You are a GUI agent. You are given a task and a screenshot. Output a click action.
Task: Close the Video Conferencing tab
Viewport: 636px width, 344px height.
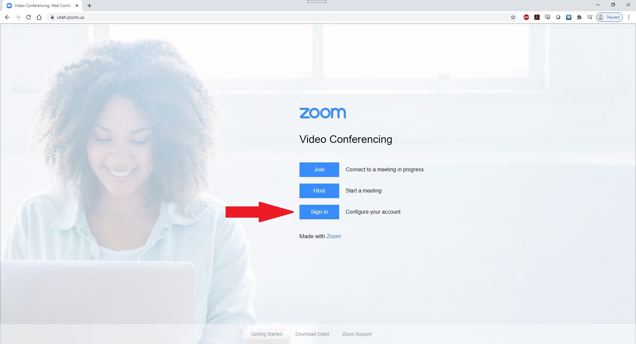(77, 6)
